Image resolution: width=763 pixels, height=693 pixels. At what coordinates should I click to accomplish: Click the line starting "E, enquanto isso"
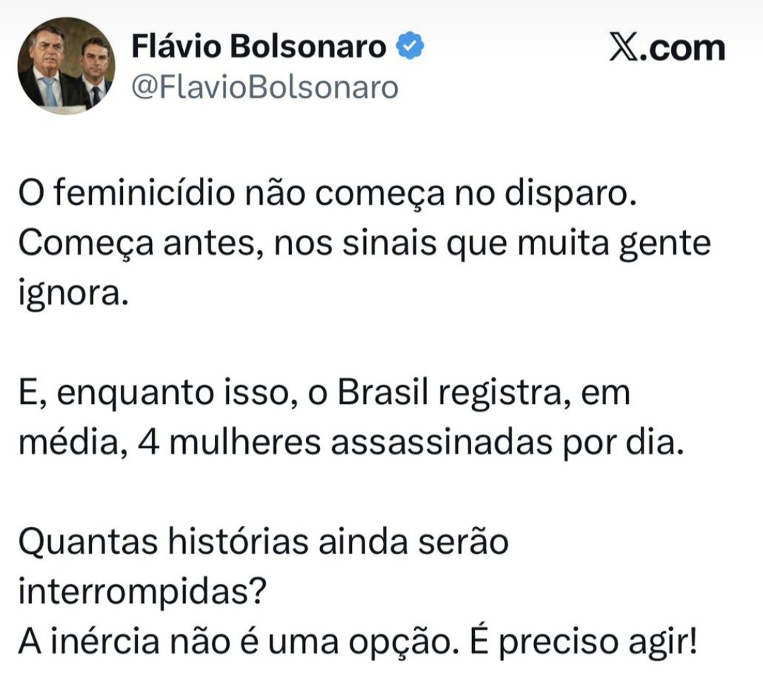pyautogui.click(x=323, y=393)
